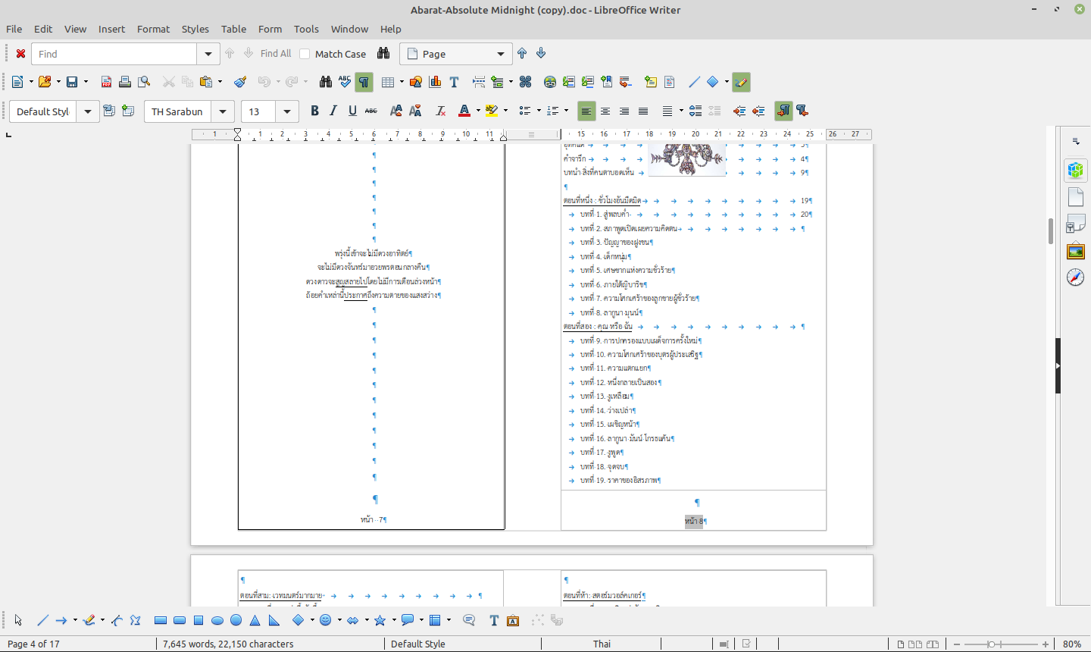Open the sidebar Gallery panel

(x=1075, y=251)
